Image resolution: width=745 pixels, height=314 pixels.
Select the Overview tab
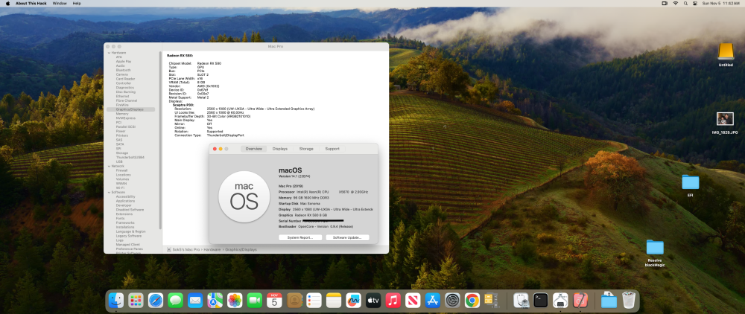pyautogui.click(x=254, y=149)
